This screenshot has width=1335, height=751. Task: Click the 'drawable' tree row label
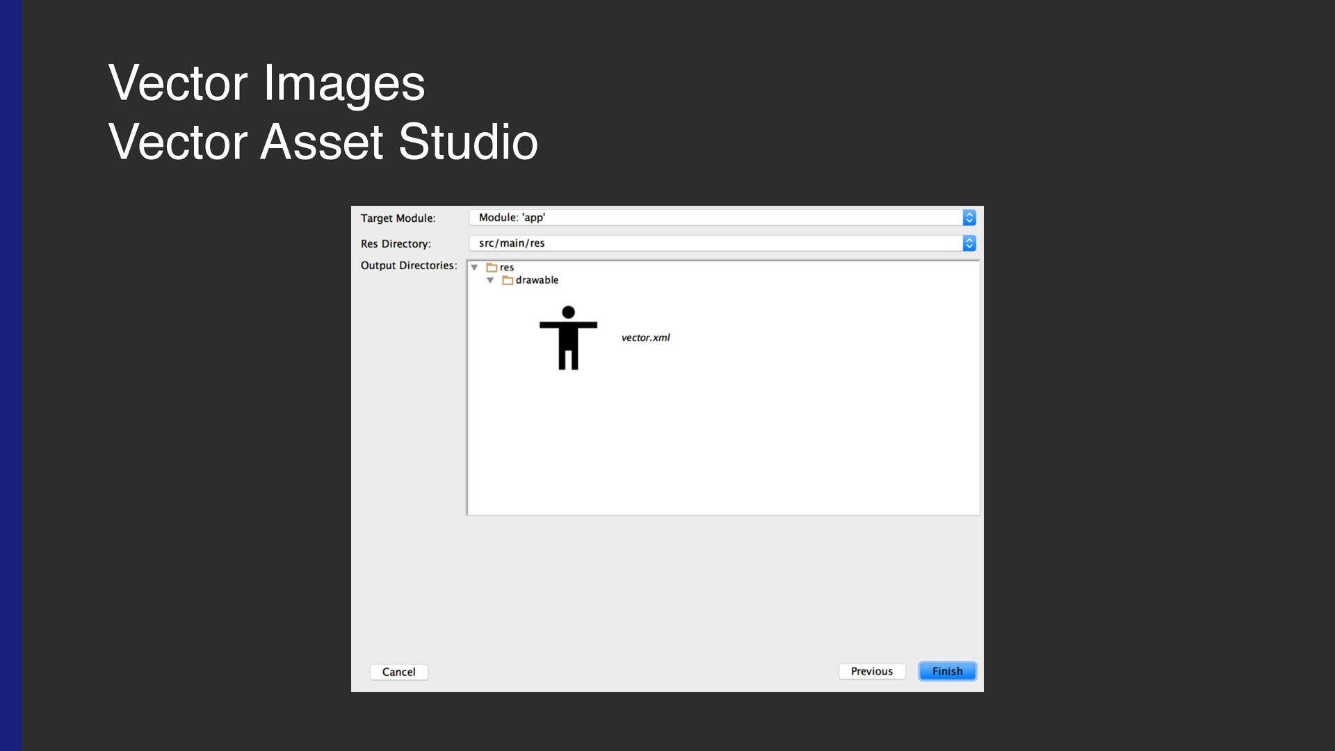537,280
